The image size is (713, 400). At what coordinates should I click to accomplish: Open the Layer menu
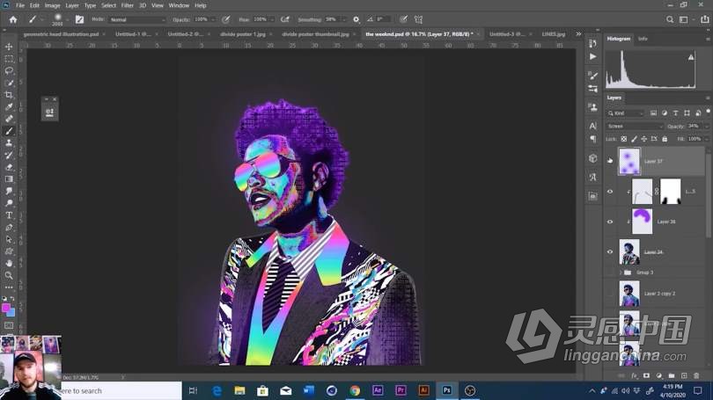(72, 5)
